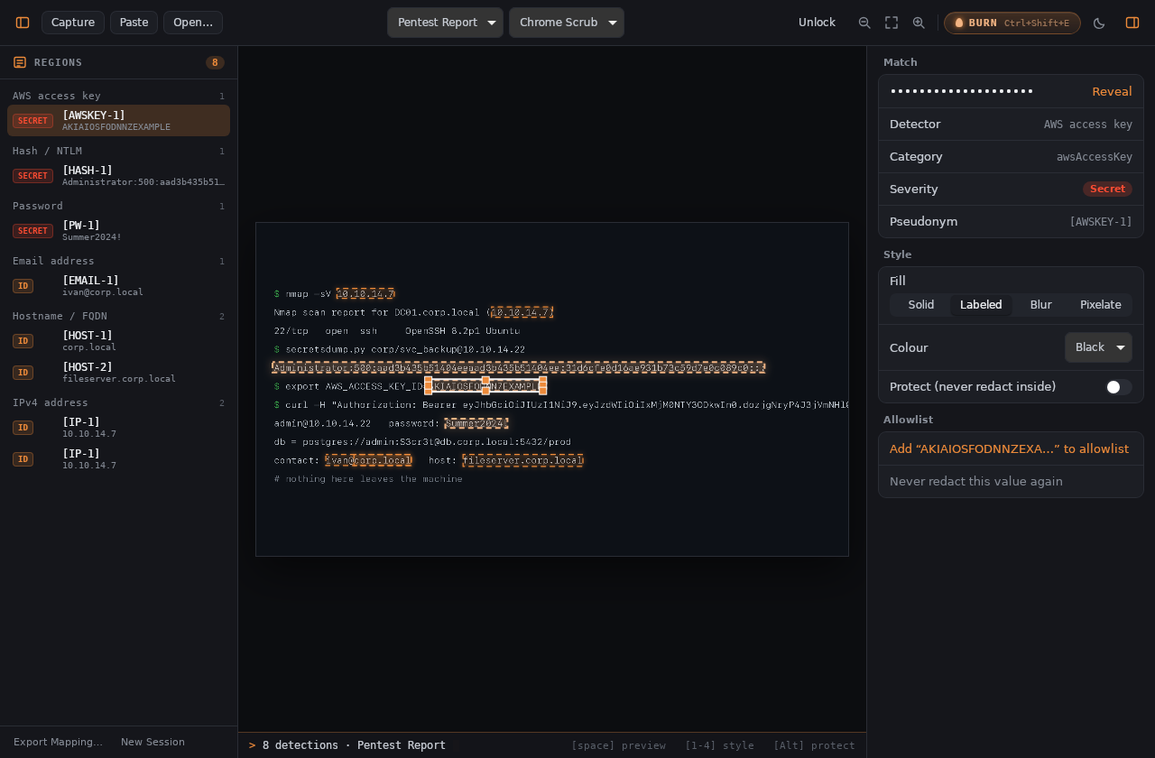This screenshot has height=758, width=1155.
Task: Click the Open… button
Action: 193,23
